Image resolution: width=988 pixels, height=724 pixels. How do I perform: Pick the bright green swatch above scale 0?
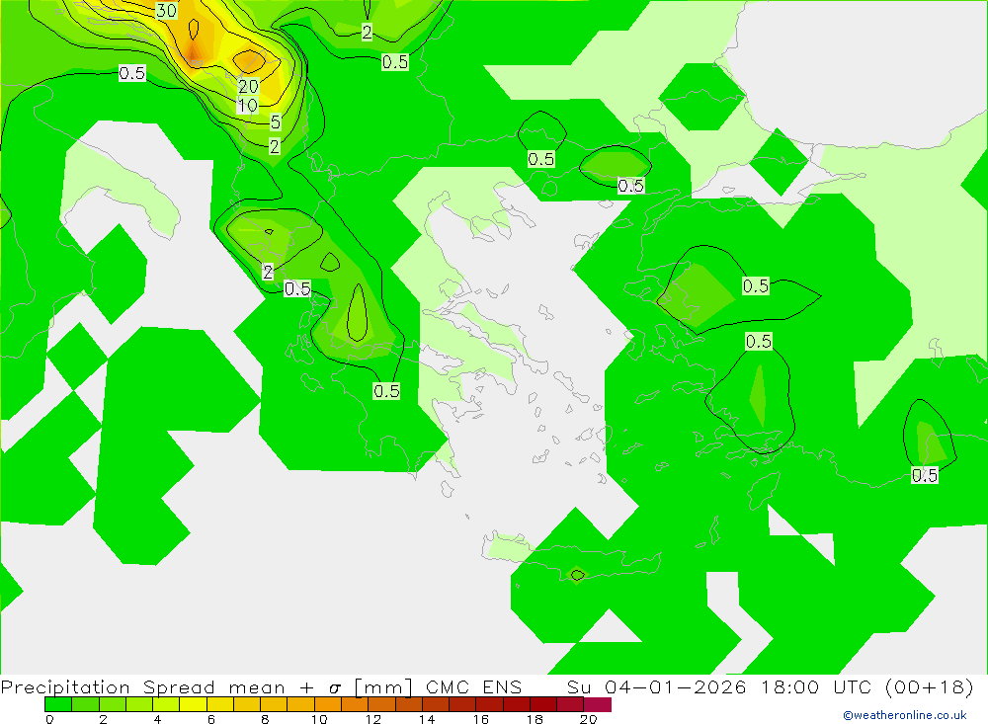58,704
